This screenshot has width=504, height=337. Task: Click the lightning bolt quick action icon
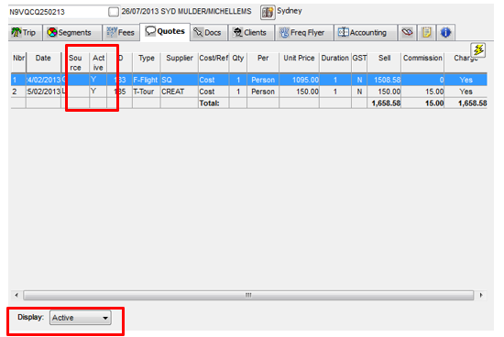[x=478, y=50]
